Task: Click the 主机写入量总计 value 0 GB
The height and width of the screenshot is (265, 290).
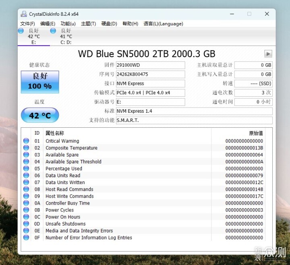Action: click(253, 75)
